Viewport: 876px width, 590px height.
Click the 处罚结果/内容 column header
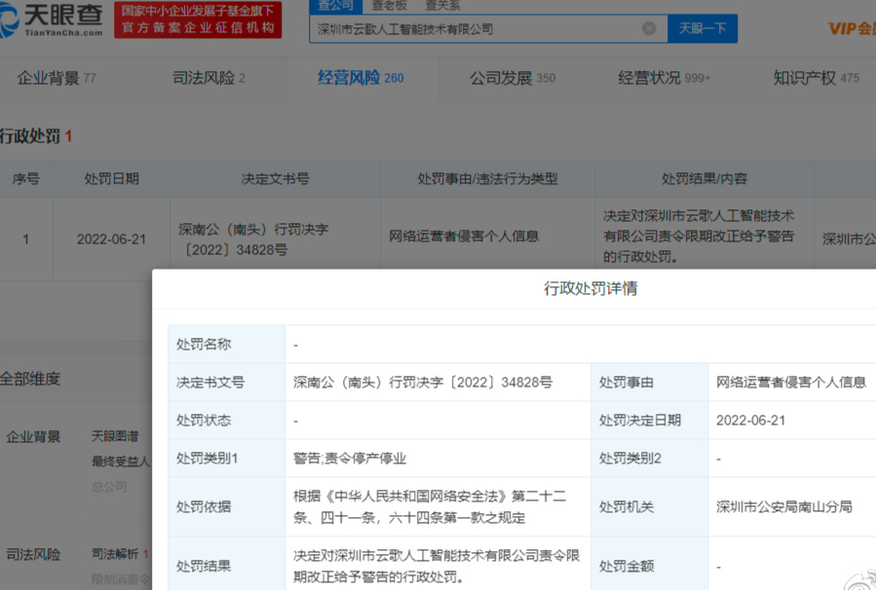pos(705,178)
